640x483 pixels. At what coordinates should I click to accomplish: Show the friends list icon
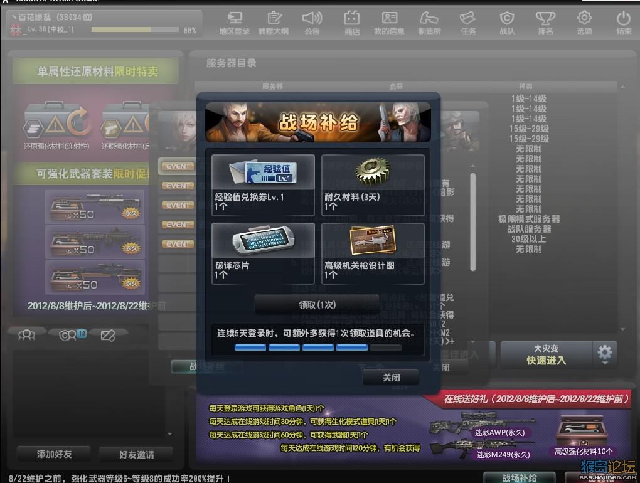coord(27,336)
